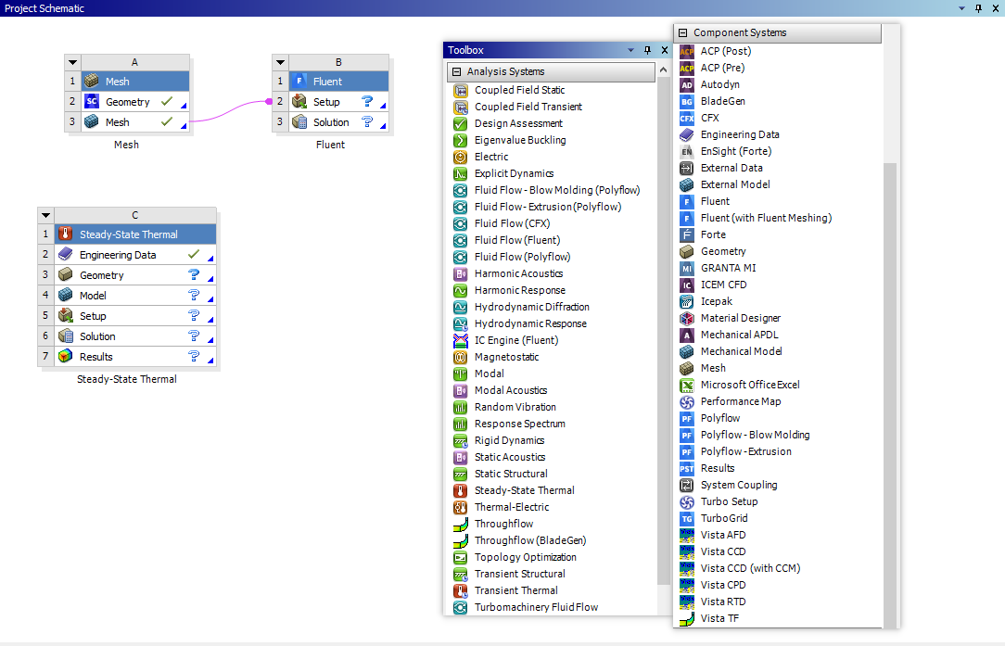Choose the Steady-State Thermal icon in Toolbox
Image resolution: width=1005 pixels, height=646 pixels.
pos(460,490)
